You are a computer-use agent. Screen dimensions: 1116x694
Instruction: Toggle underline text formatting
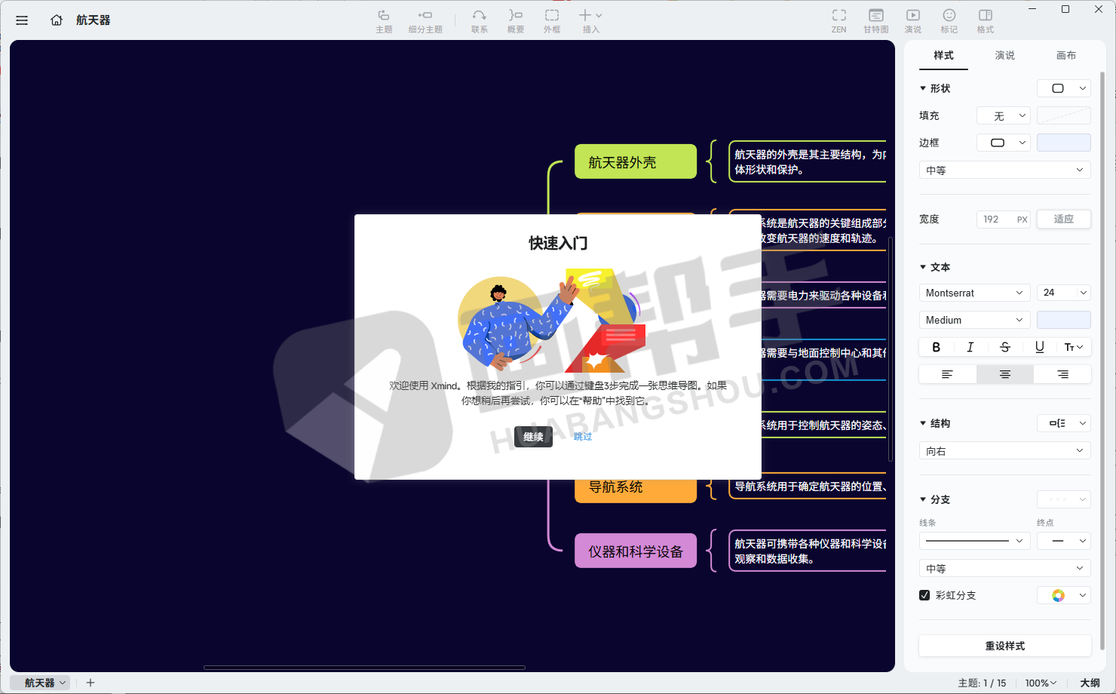pyautogui.click(x=1039, y=347)
